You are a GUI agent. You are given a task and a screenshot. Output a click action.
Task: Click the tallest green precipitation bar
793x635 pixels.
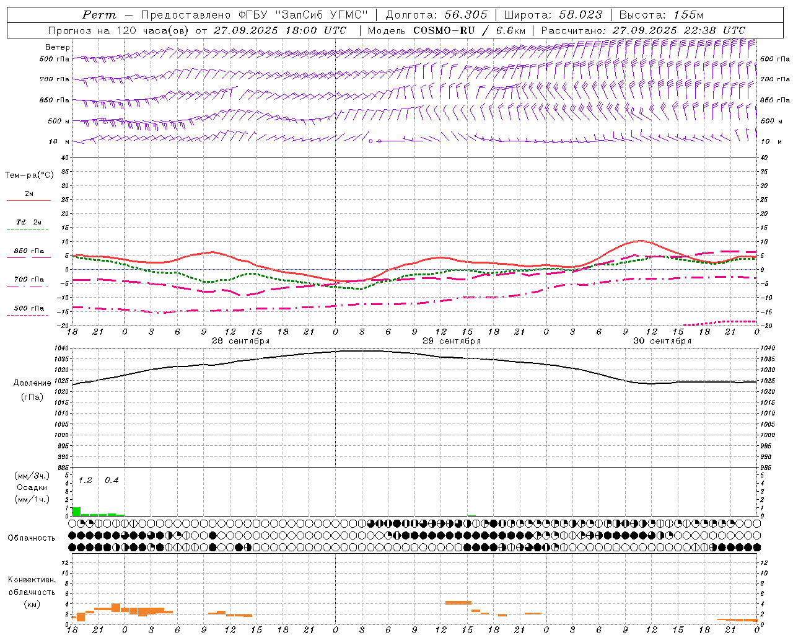tap(76, 512)
